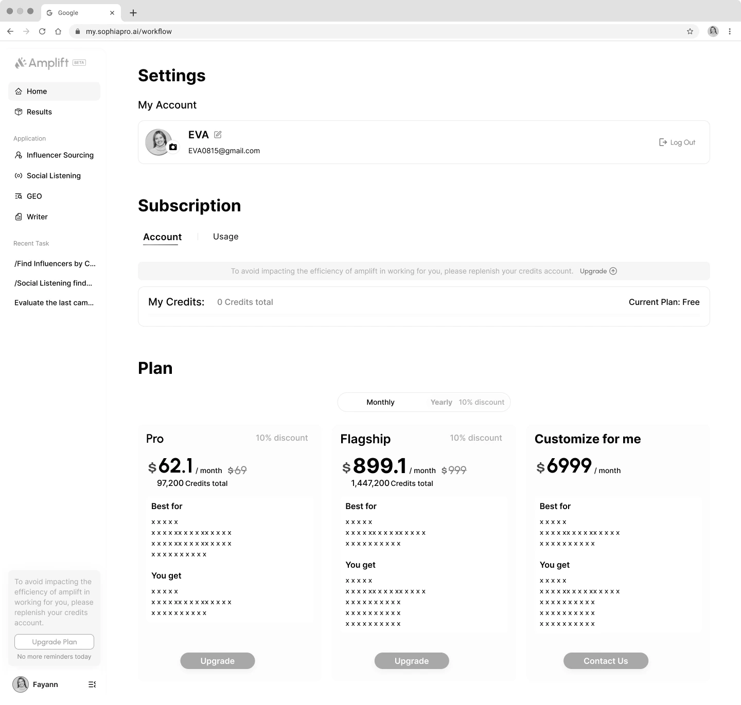
Task: Bookmark page with the star icon
Action: point(690,31)
